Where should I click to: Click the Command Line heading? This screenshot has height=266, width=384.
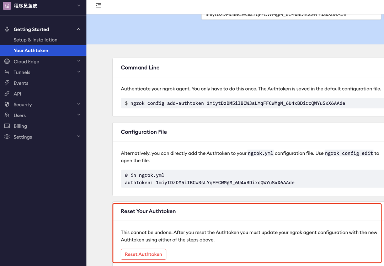[140, 67]
